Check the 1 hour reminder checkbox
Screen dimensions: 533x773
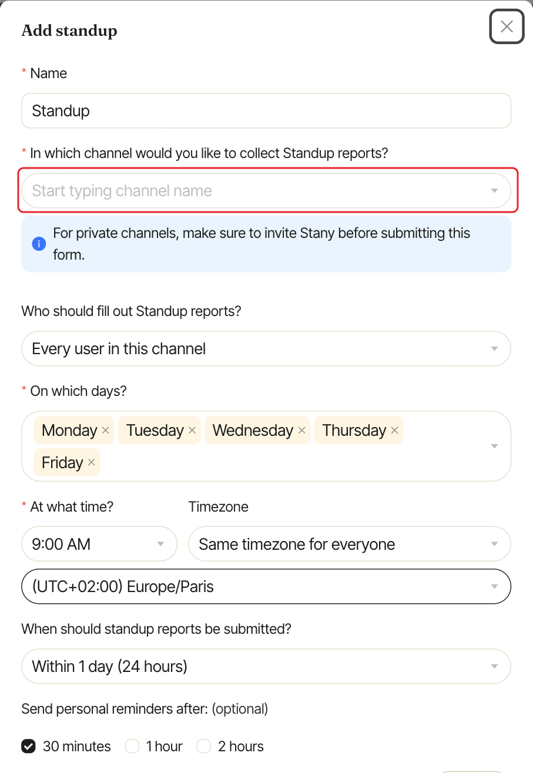point(132,747)
